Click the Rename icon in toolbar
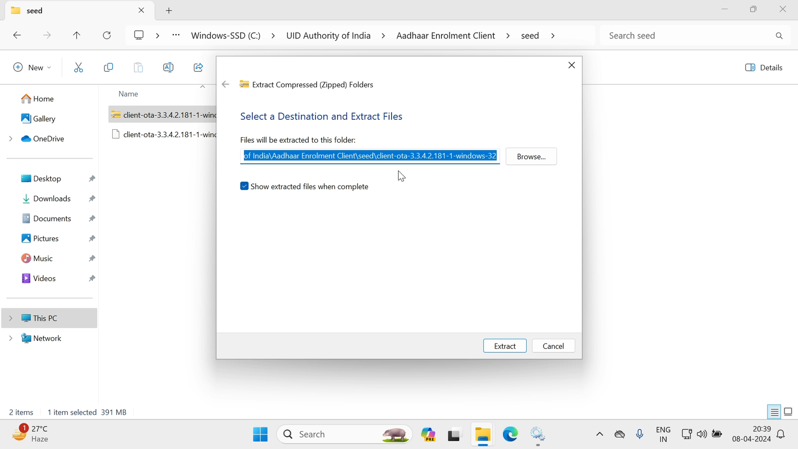Viewport: 798px width, 449px height. [x=168, y=67]
